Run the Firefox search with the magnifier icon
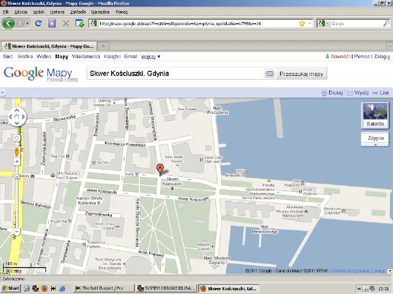 [x=386, y=23]
